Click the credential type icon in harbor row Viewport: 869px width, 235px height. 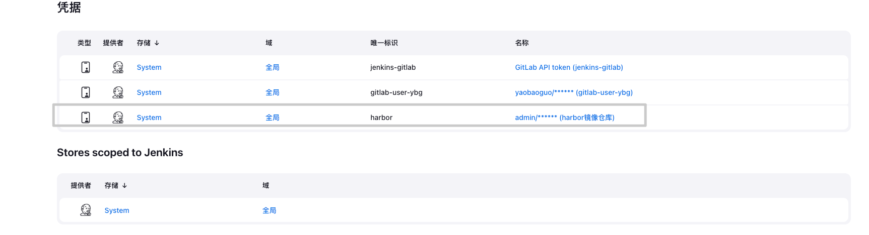click(86, 117)
